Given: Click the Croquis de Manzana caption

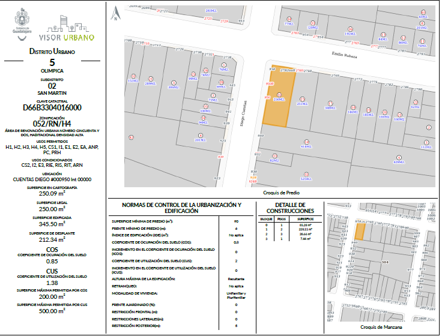Looking at the screenshot, I should pos(381,327).
